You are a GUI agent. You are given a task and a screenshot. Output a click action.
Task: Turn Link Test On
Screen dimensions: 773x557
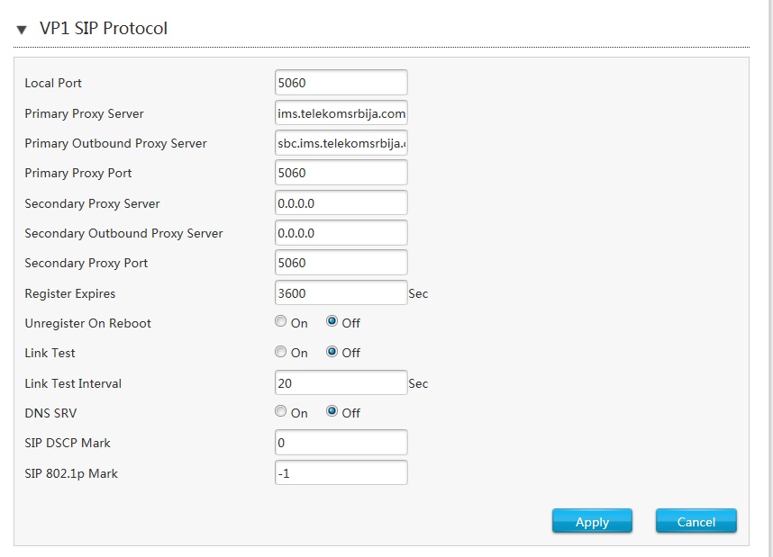[x=281, y=352]
